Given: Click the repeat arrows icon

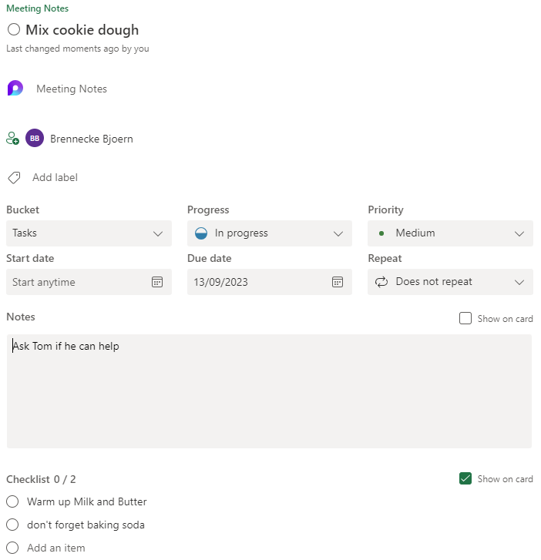Looking at the screenshot, I should coord(381,282).
